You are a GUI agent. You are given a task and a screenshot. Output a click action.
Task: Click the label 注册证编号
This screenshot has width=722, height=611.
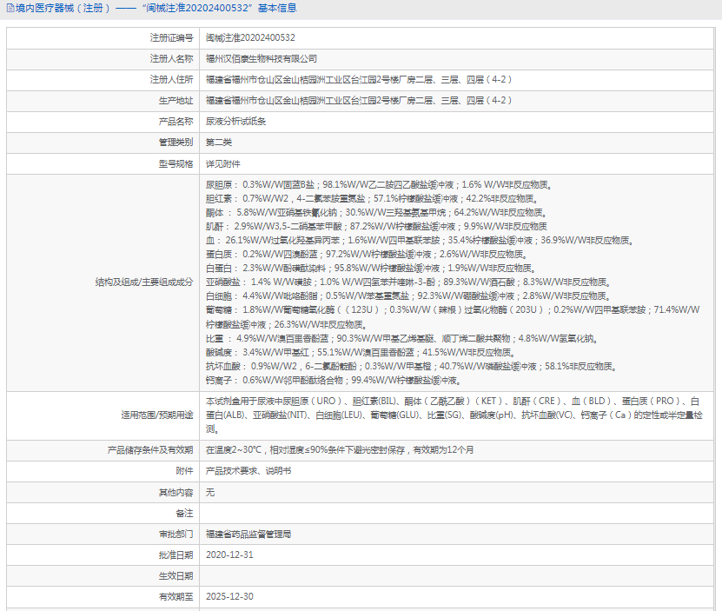point(171,37)
